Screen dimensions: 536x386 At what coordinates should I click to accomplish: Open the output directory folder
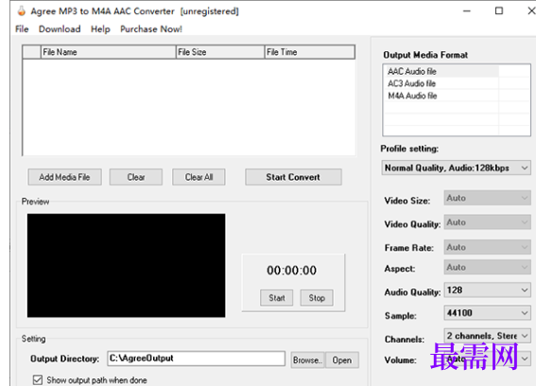click(x=342, y=360)
